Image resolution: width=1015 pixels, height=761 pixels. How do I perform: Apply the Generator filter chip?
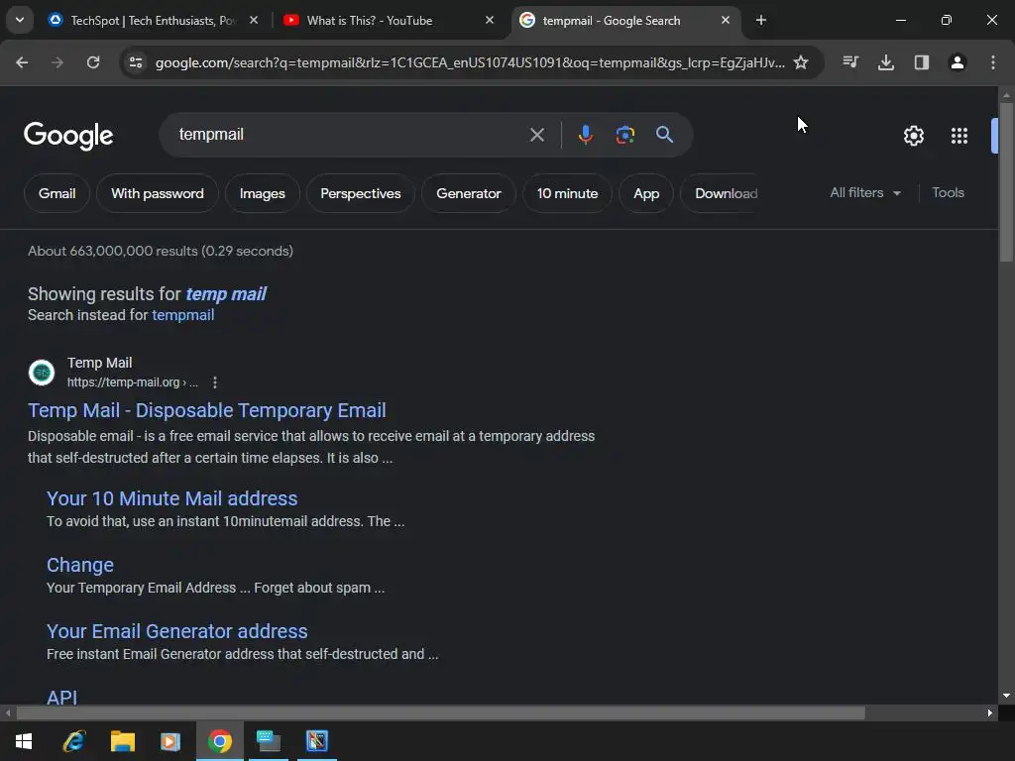pos(469,193)
